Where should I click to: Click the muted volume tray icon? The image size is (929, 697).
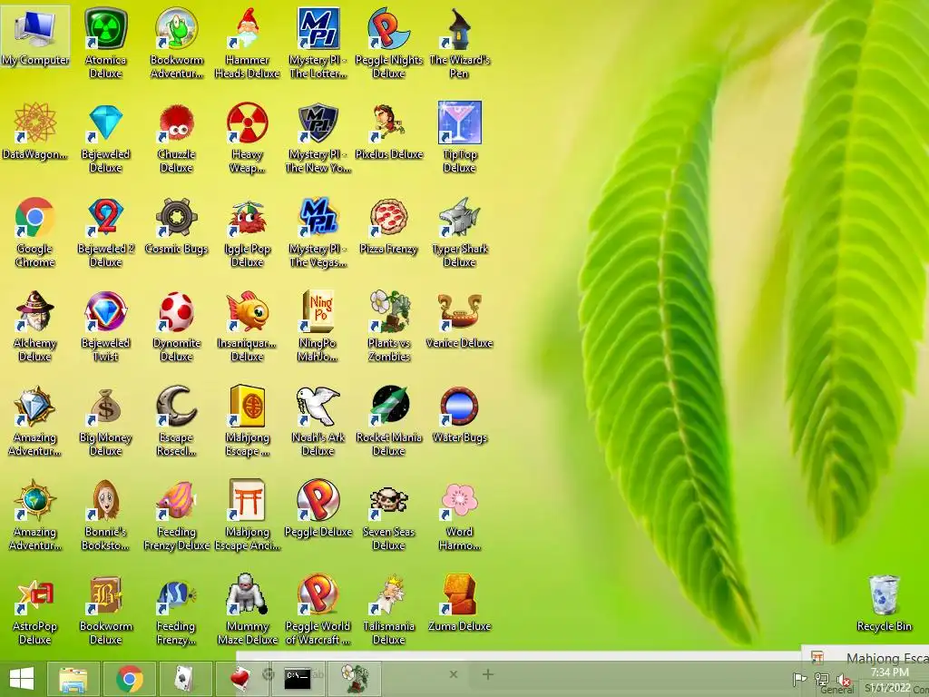tap(844, 680)
